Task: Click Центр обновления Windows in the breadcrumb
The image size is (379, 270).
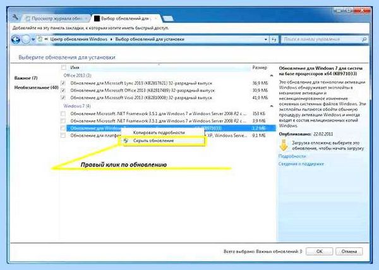Action: click(x=79, y=39)
